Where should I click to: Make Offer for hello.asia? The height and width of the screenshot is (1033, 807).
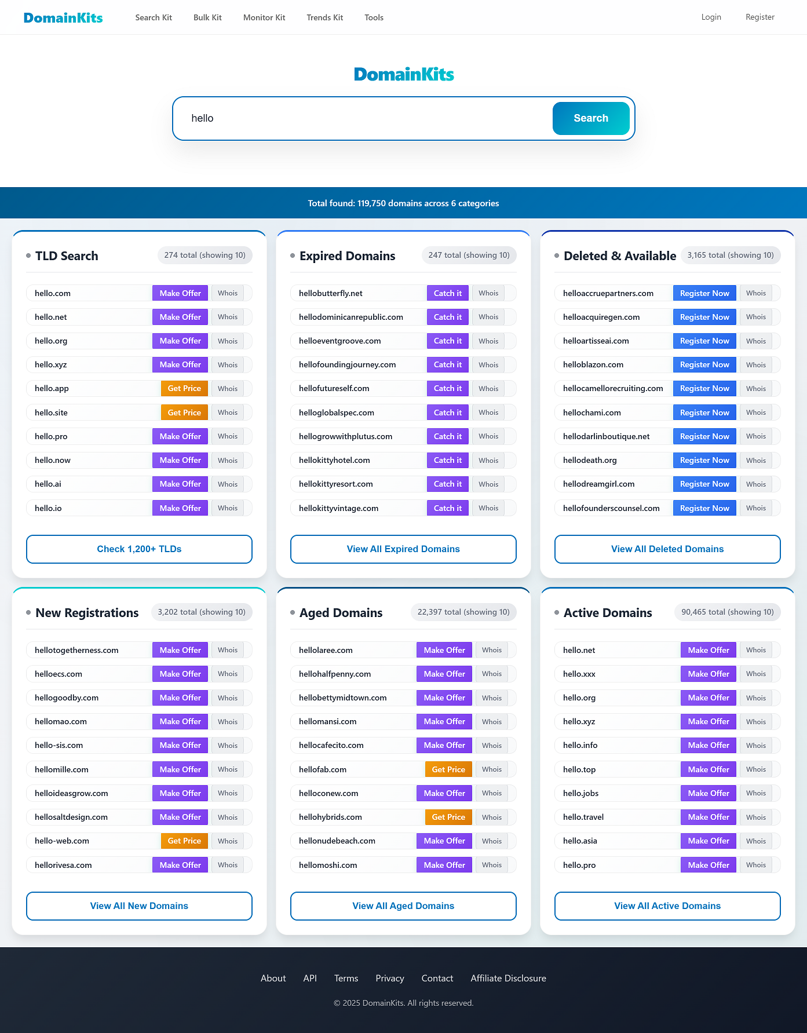[709, 841]
